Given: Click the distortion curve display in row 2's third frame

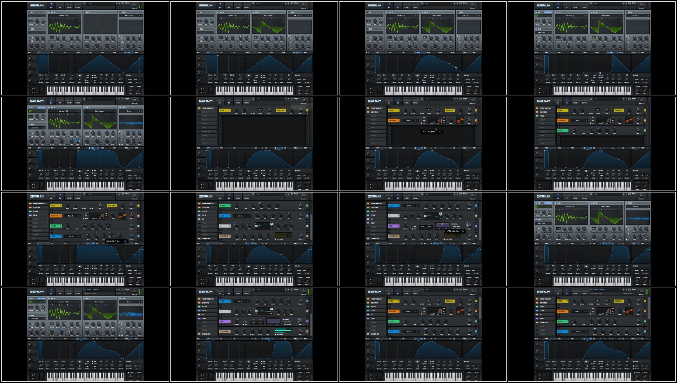Looking at the screenshot, I should 460,120.
